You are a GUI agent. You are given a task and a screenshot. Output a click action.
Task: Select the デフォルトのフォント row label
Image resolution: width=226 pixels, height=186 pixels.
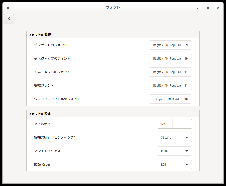point(51,45)
